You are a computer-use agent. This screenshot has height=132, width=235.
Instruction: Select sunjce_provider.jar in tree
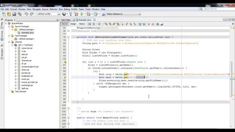tap(29, 82)
